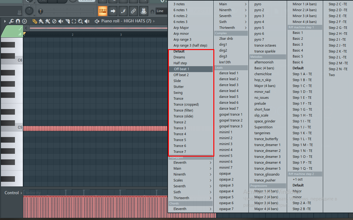This screenshot has width=353, height=220.
Task: Toggle the auto scrolling arrow button
Action: point(113,11)
